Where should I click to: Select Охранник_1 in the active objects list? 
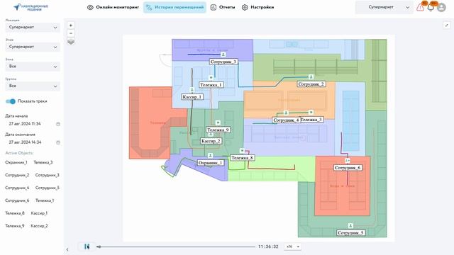pos(16,162)
